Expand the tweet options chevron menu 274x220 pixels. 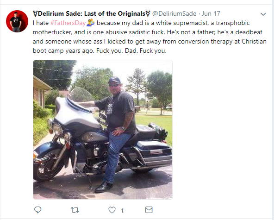pos(263,14)
